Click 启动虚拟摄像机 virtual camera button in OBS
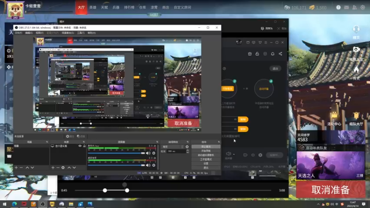The width and height of the screenshot is (370, 208). 206,155
